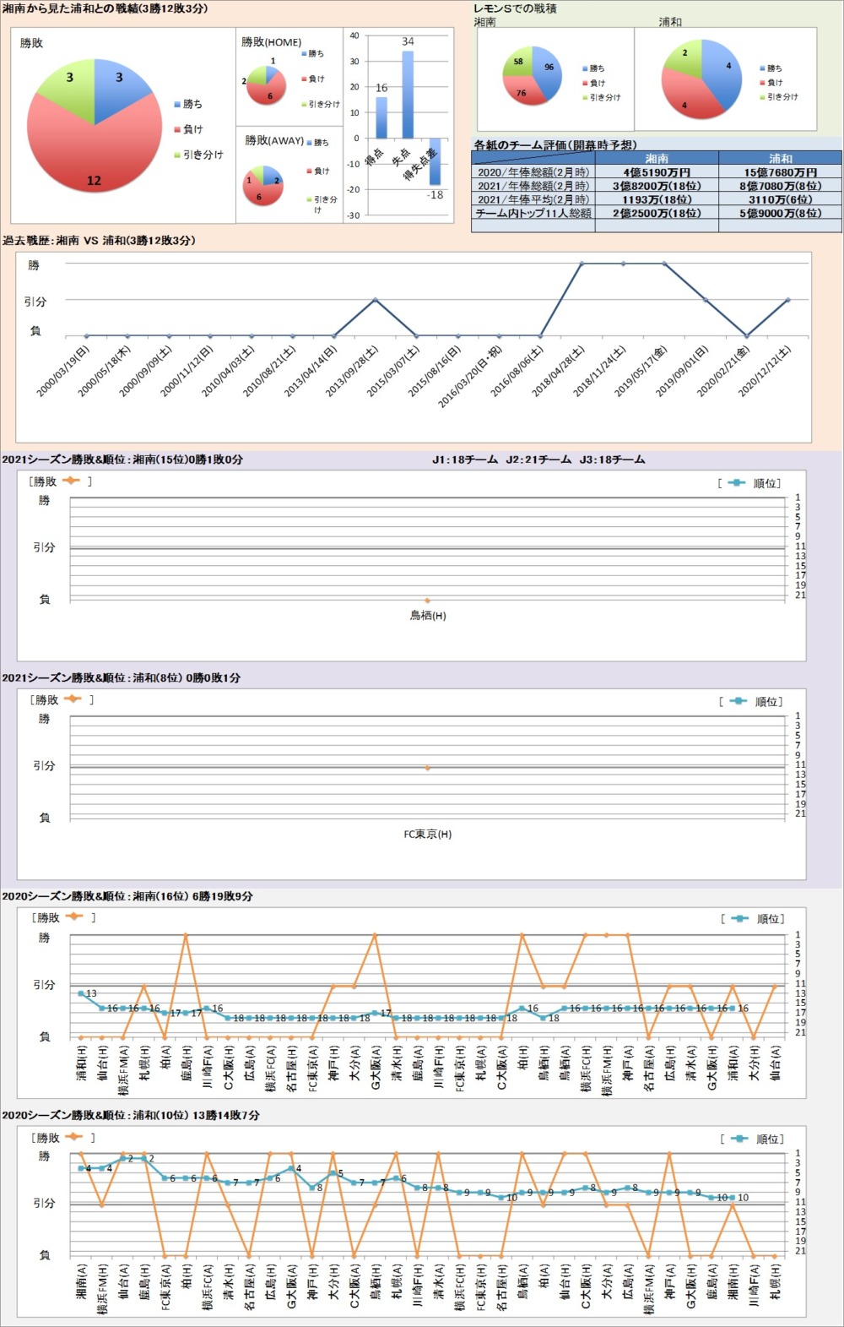Click the 湘南 レモンS pie slice labeled 96
The image size is (844, 1327).
(x=549, y=72)
